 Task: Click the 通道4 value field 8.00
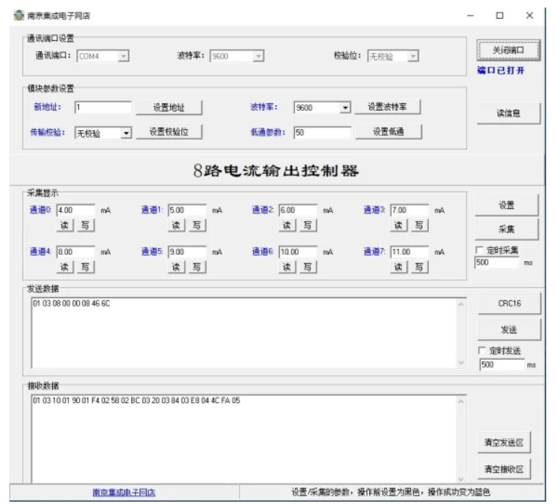(x=76, y=251)
